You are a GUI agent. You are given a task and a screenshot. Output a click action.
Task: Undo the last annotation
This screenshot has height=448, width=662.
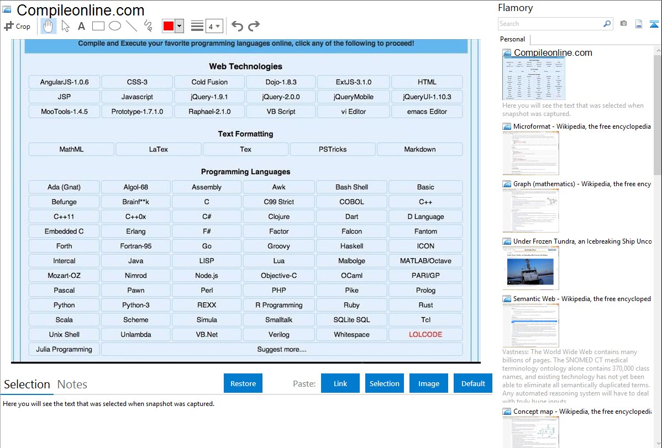click(x=237, y=26)
